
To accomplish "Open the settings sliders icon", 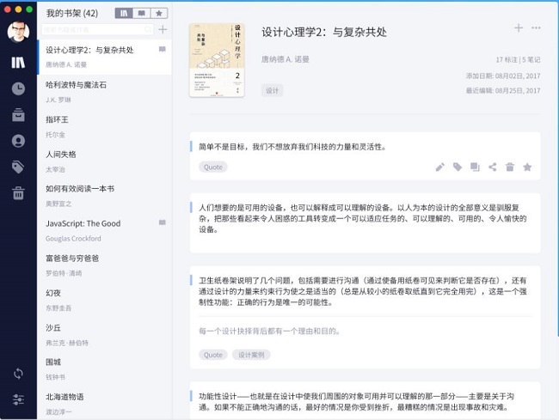I will 18,399.
